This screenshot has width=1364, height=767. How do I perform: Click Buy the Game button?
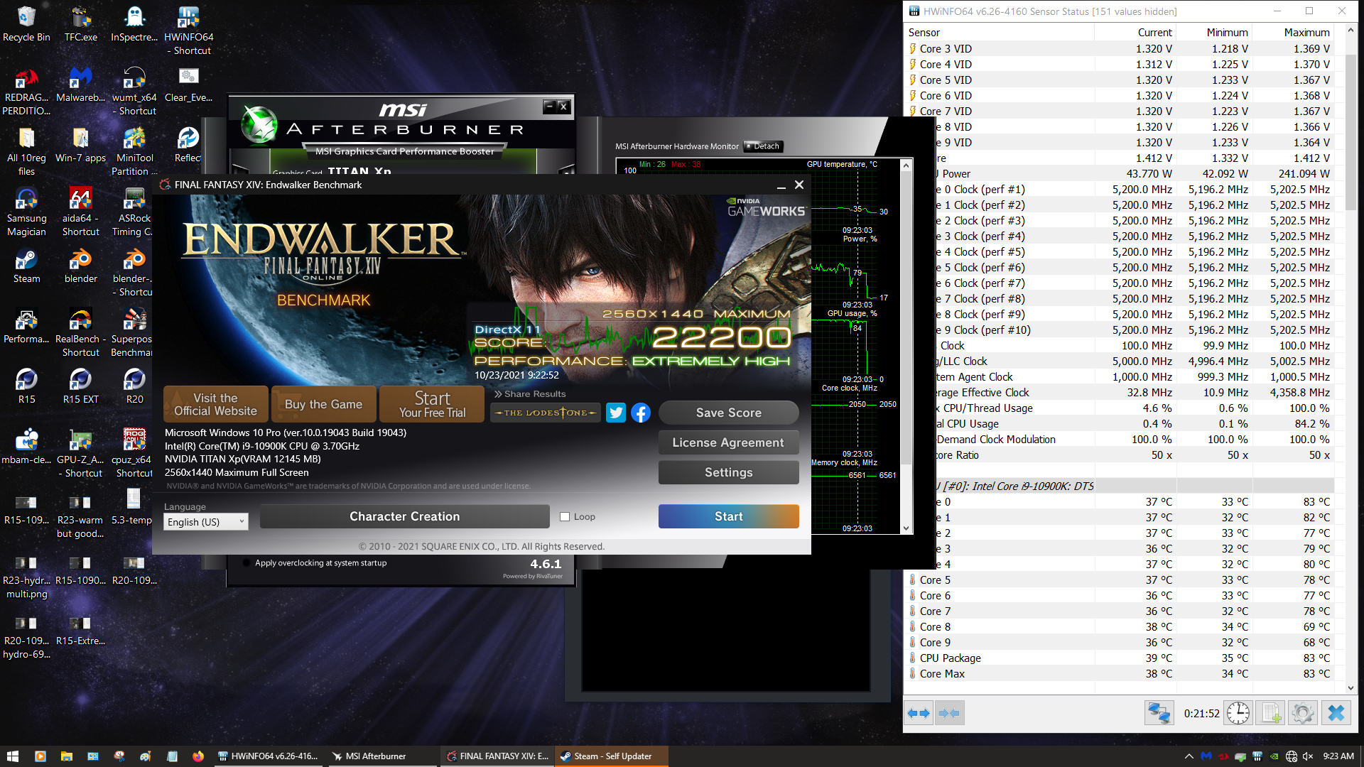pos(323,404)
